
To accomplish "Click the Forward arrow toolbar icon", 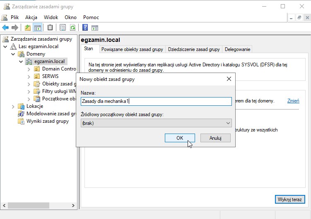I will point(15,28).
